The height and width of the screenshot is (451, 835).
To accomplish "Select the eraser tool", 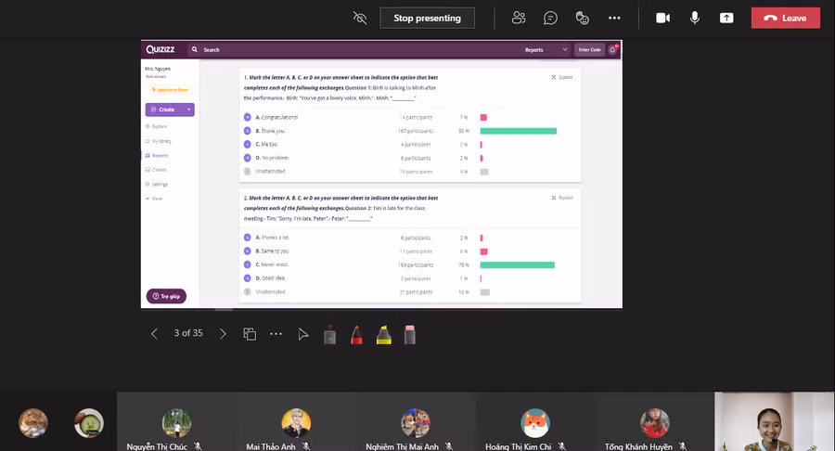I will click(x=409, y=334).
